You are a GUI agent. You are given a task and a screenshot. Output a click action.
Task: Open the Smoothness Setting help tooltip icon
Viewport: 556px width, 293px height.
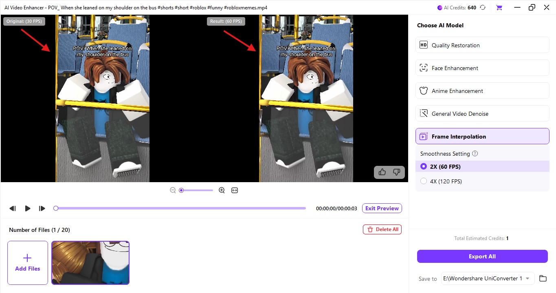pos(475,154)
